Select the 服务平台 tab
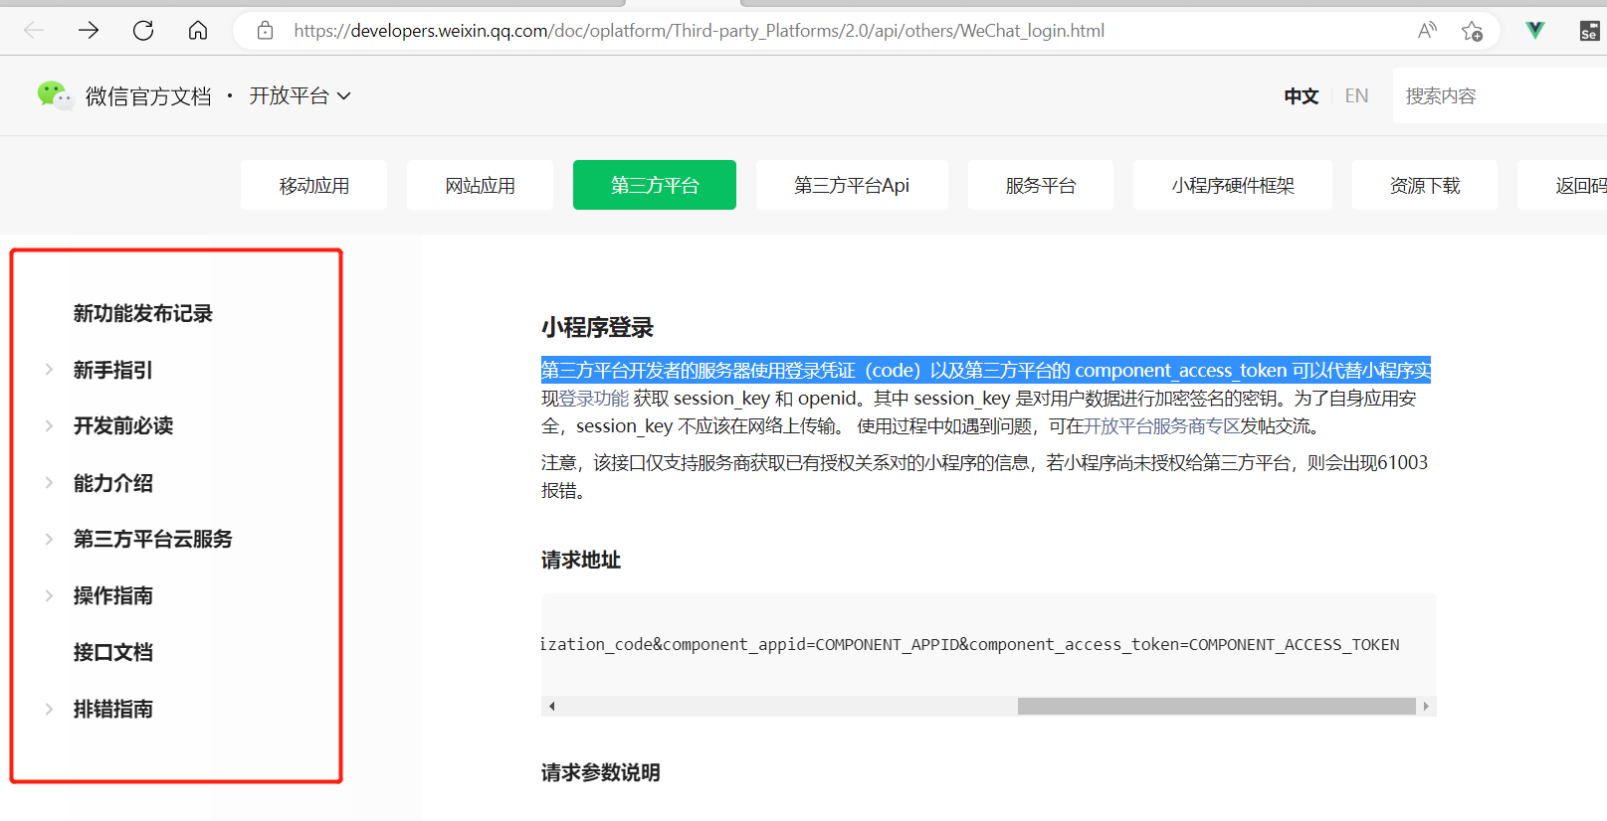 point(1040,185)
